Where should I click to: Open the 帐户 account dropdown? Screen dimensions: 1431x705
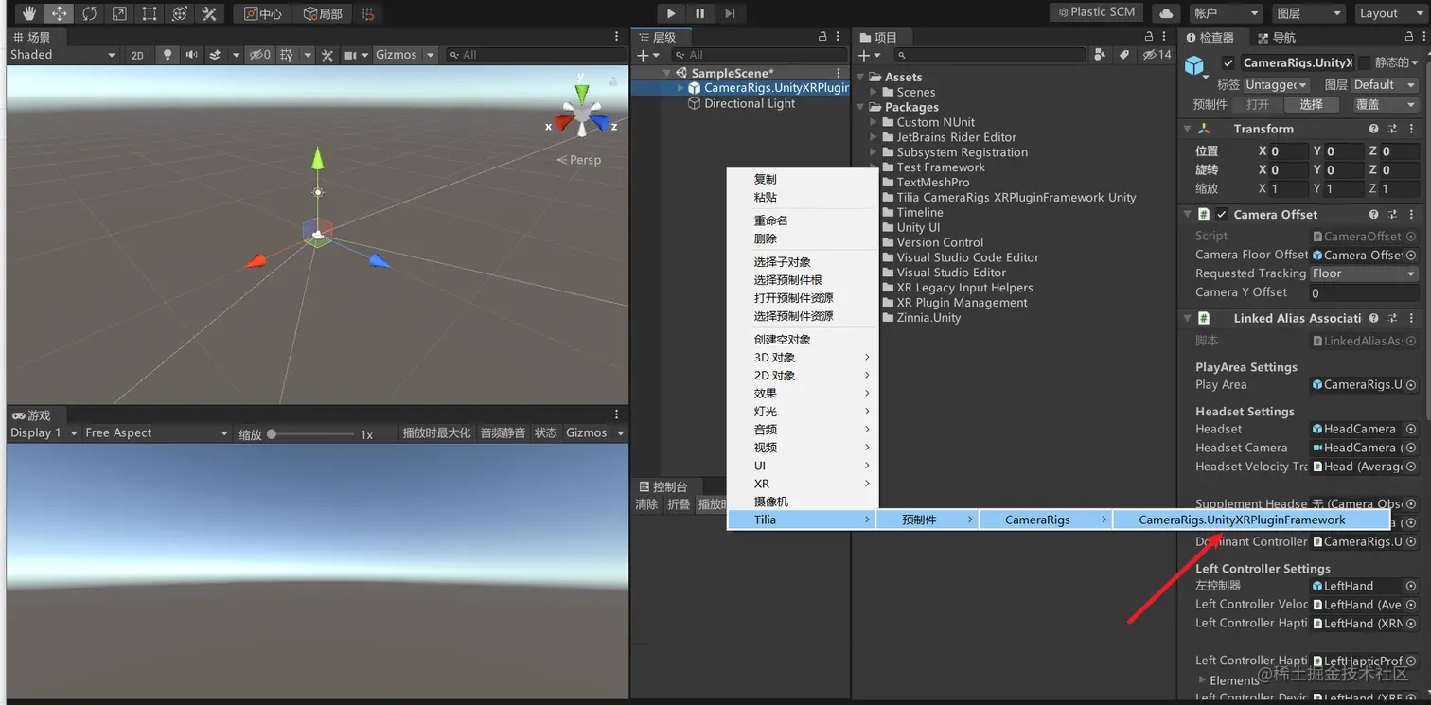click(x=1226, y=13)
